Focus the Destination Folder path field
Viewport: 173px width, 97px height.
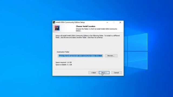pyautogui.click(x=81, y=56)
